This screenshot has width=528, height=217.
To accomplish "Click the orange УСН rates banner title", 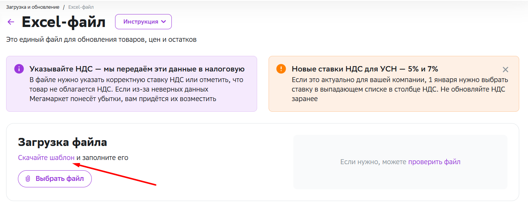I will click(x=365, y=69).
